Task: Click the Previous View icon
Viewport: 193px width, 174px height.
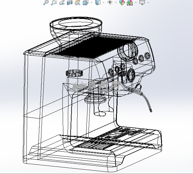Action: click(x=62, y=2)
